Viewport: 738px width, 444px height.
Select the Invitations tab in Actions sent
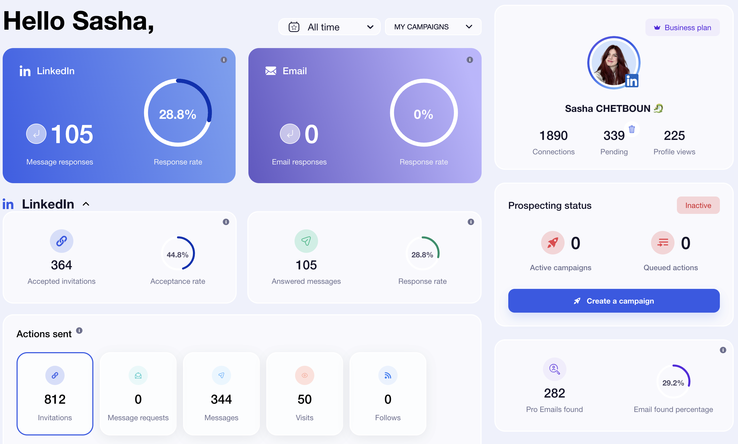click(55, 394)
